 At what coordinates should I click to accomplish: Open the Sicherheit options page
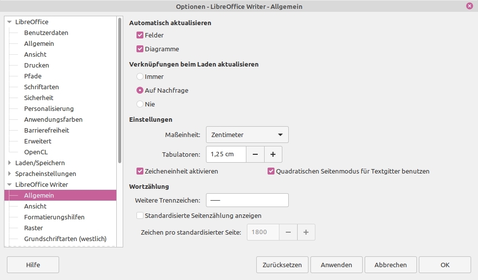click(x=39, y=98)
